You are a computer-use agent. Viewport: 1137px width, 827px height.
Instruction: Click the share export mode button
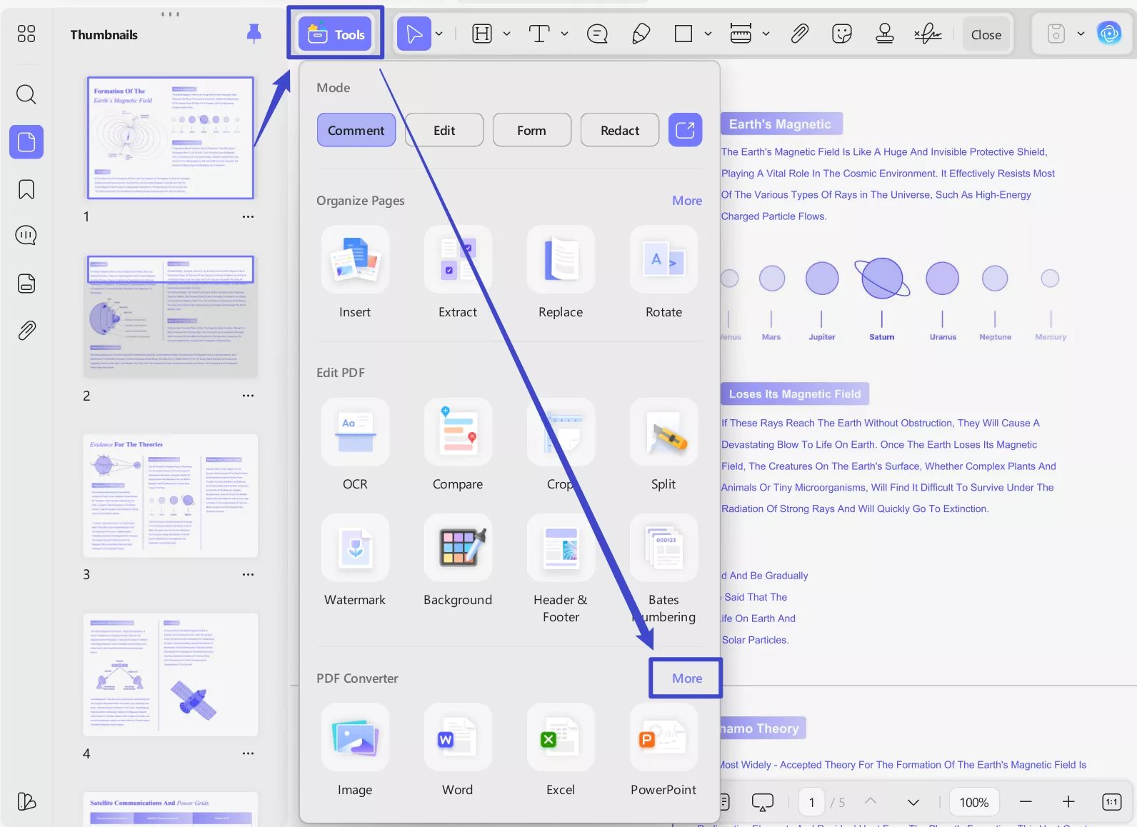click(686, 130)
